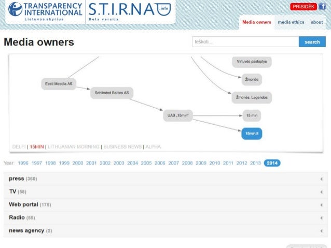The height and width of the screenshot is (248, 331).
Task: Choose year 2003
Action: coord(119,163)
